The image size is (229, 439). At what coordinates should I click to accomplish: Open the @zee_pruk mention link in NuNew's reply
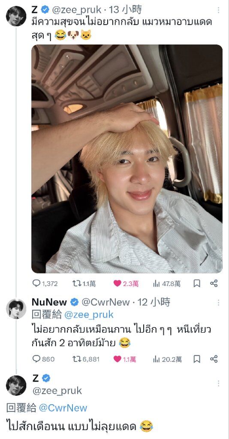click(89, 315)
